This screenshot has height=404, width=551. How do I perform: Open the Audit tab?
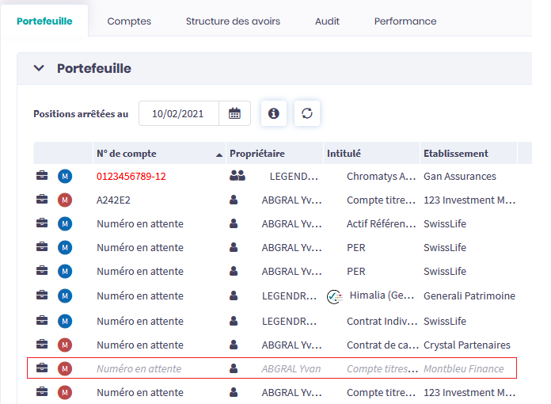pos(327,21)
